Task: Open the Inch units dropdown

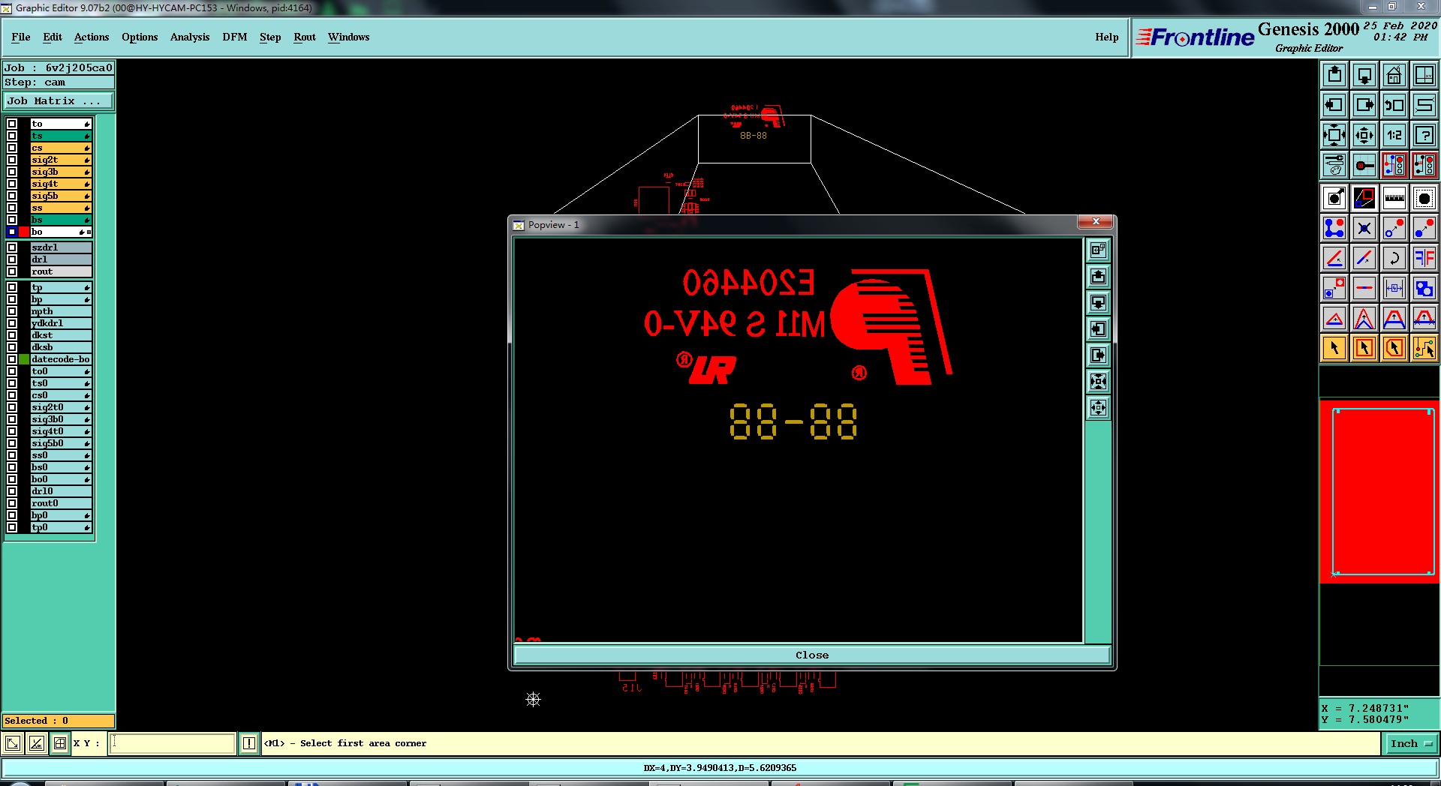Action: point(1411,743)
